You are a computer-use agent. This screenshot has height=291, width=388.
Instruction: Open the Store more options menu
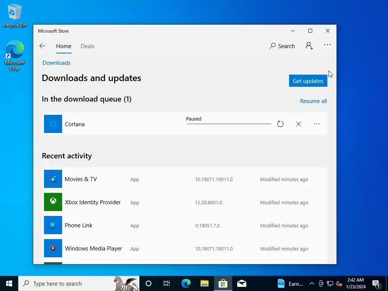tap(327, 45)
